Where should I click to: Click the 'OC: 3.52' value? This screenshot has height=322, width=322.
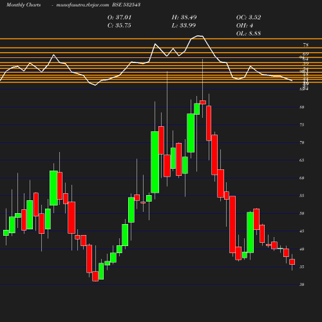249,17
